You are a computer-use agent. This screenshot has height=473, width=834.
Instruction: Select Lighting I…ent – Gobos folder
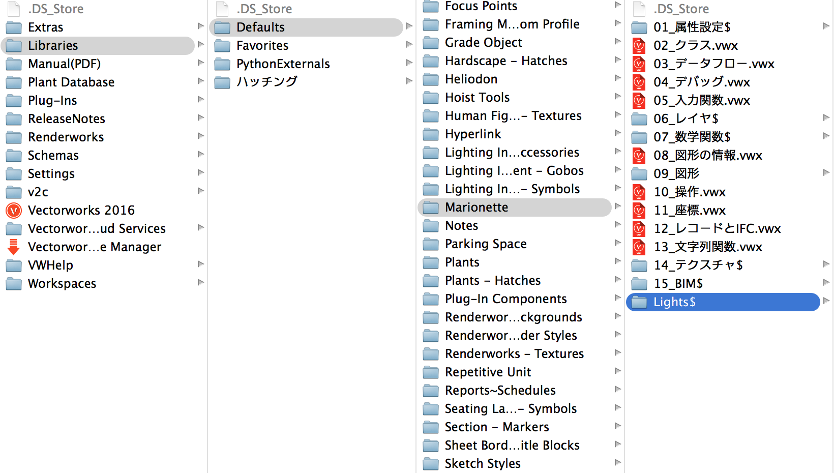coord(514,170)
